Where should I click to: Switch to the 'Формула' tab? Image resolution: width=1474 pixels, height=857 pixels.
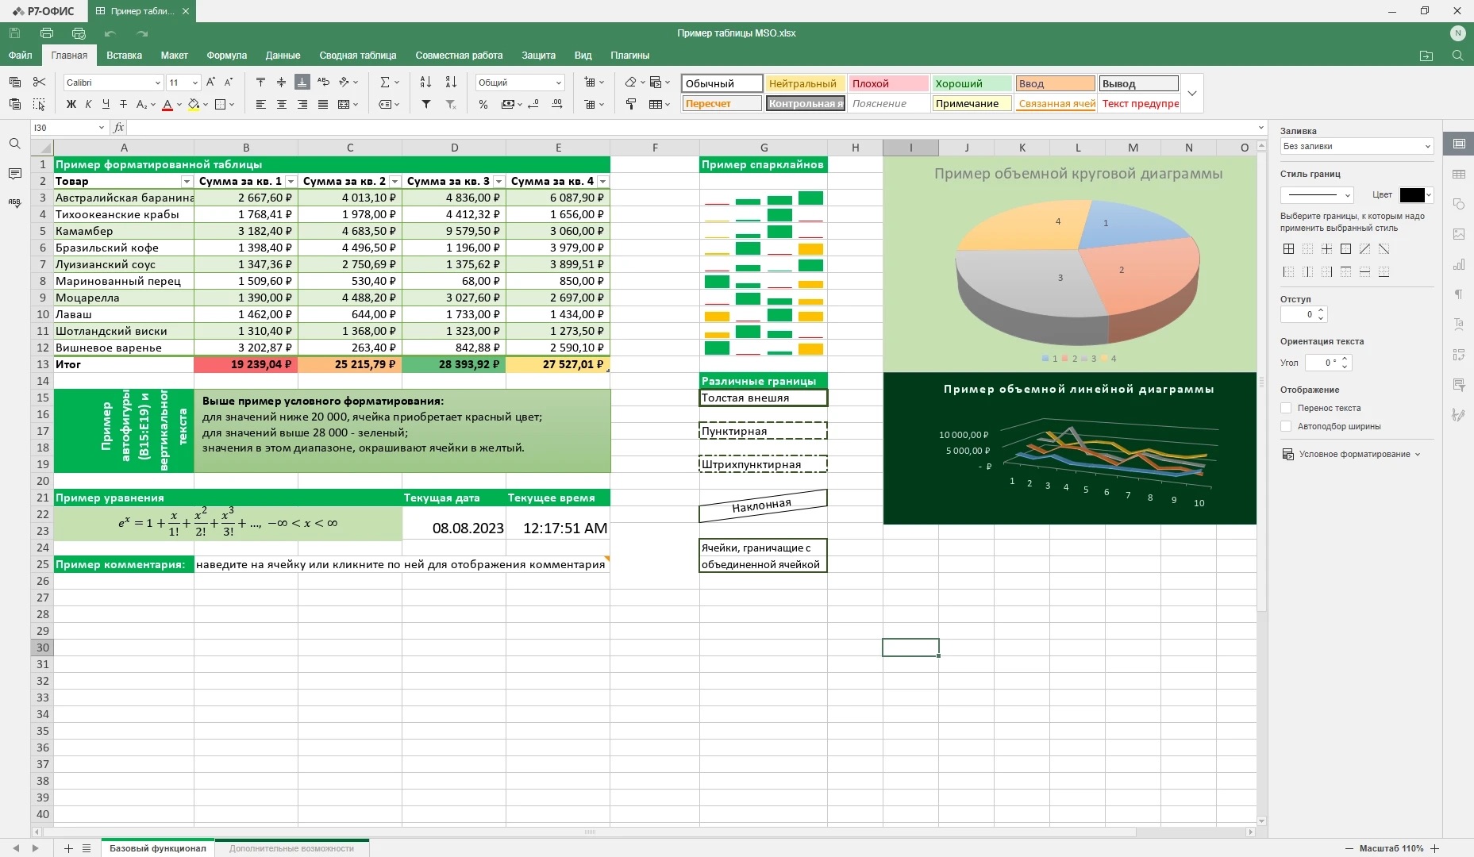coord(226,56)
